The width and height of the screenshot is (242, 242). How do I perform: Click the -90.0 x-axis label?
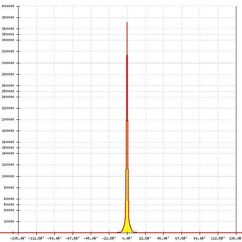click(x=54, y=238)
